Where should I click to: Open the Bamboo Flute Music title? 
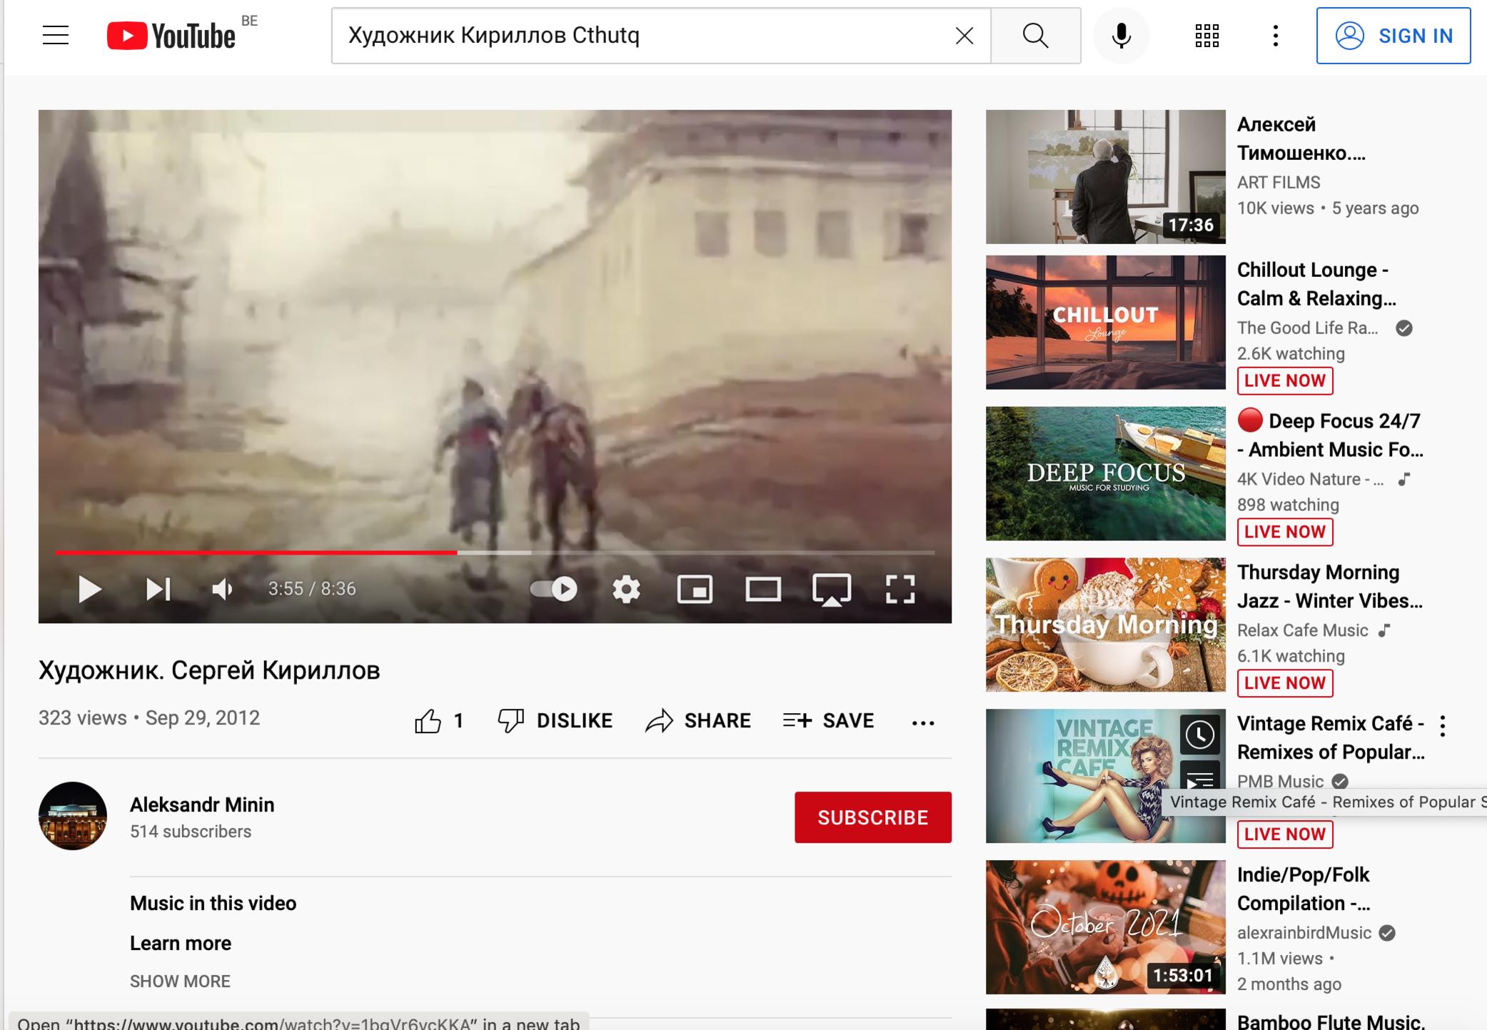pos(1331,1021)
